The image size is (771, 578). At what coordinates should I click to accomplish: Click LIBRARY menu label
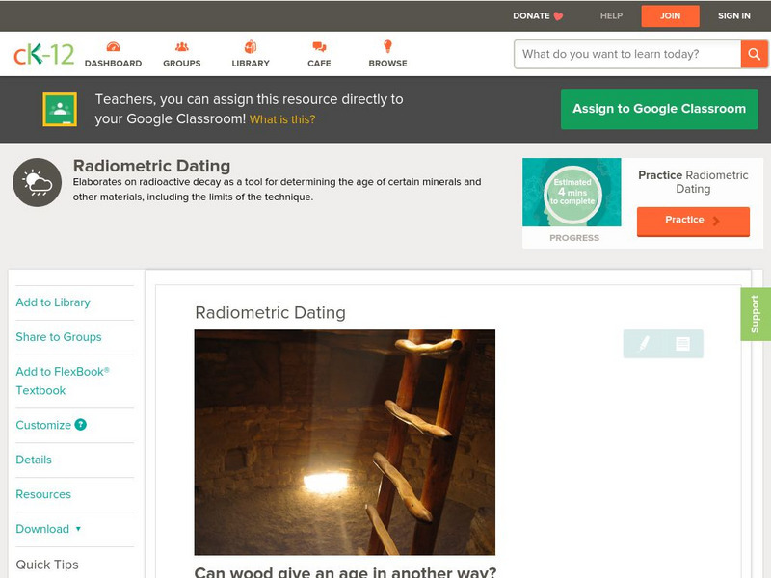(251, 64)
